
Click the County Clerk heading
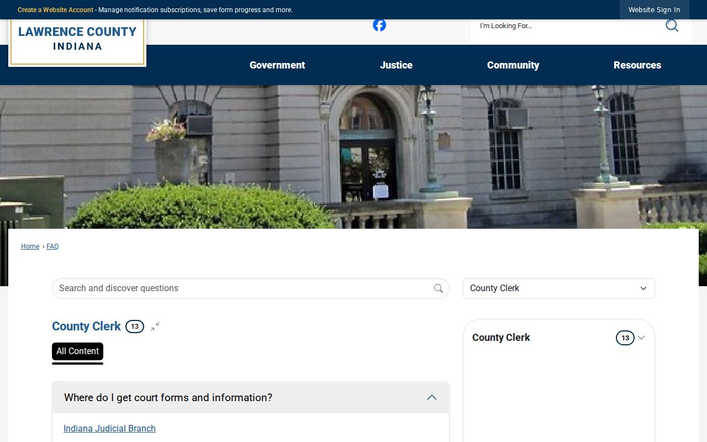point(86,327)
